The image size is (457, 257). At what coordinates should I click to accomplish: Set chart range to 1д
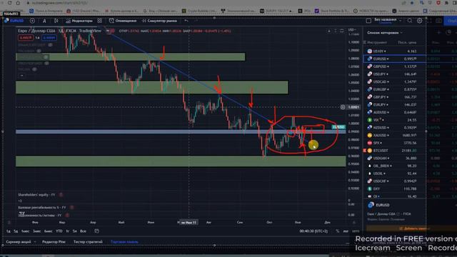[9, 231]
